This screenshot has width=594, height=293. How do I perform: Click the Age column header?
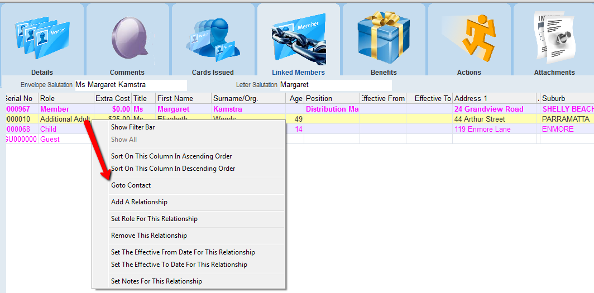[x=295, y=98]
